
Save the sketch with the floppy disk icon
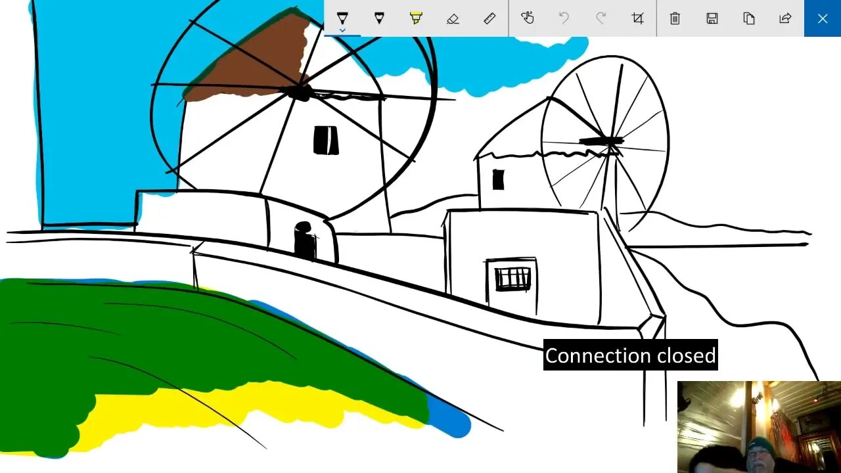[712, 18]
